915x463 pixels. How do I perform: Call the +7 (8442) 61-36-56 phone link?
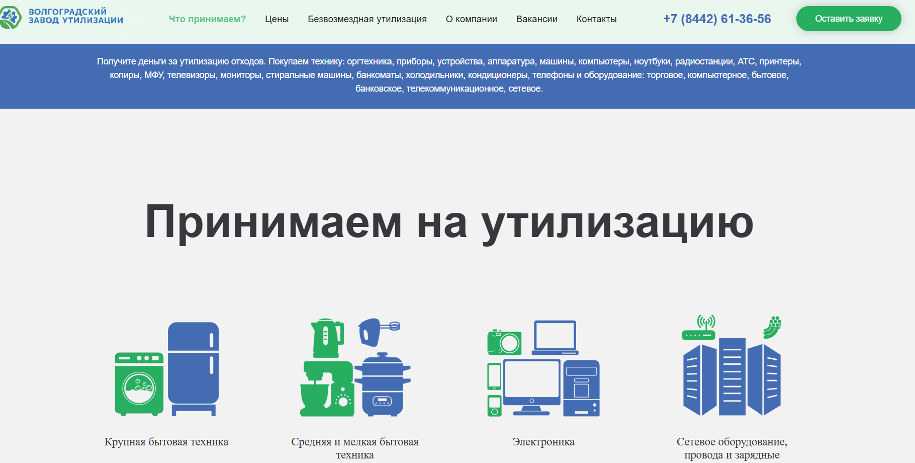[x=717, y=19]
